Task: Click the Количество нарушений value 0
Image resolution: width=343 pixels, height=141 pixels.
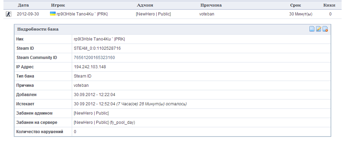Action: (75, 132)
